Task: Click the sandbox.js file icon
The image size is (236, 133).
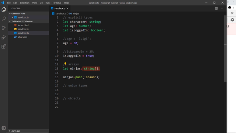Action: click(x=15, y=29)
